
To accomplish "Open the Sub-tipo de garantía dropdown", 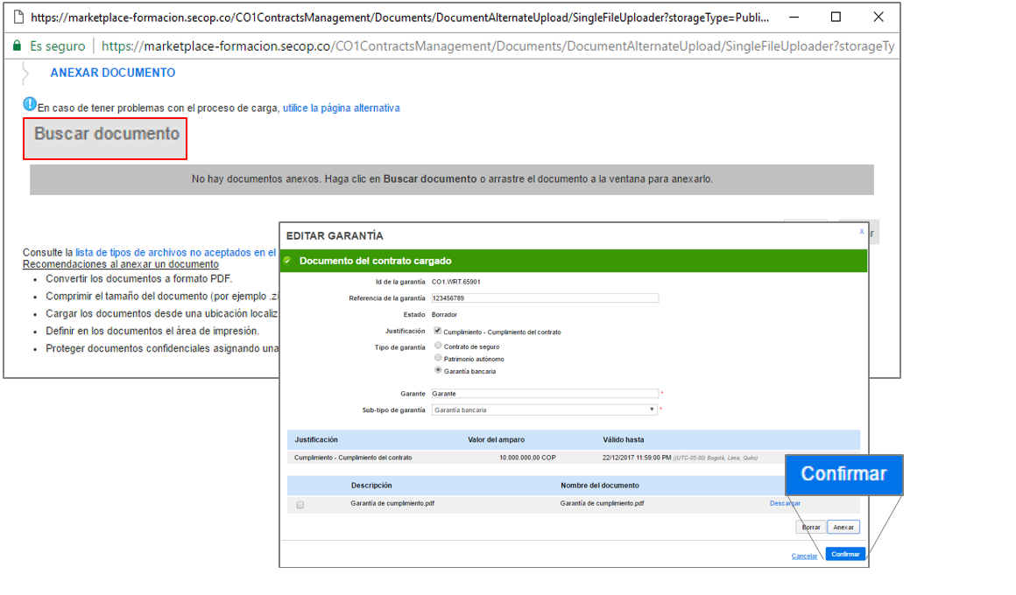I will pyautogui.click(x=544, y=409).
